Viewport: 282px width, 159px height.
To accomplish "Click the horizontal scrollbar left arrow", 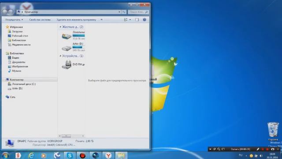I will (60, 136).
